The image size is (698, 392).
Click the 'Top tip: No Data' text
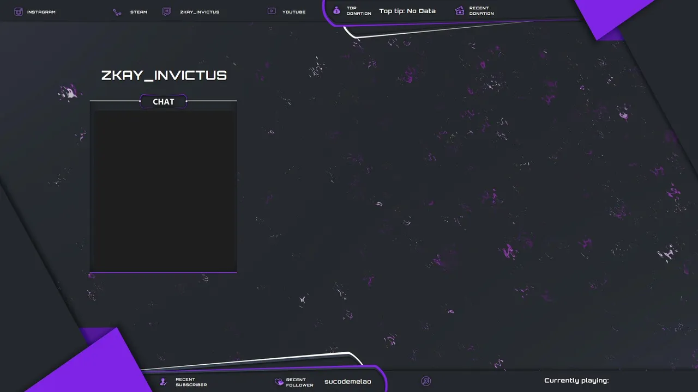point(407,11)
